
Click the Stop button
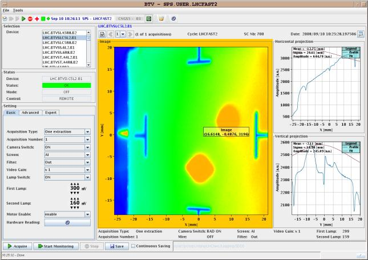(92, 246)
